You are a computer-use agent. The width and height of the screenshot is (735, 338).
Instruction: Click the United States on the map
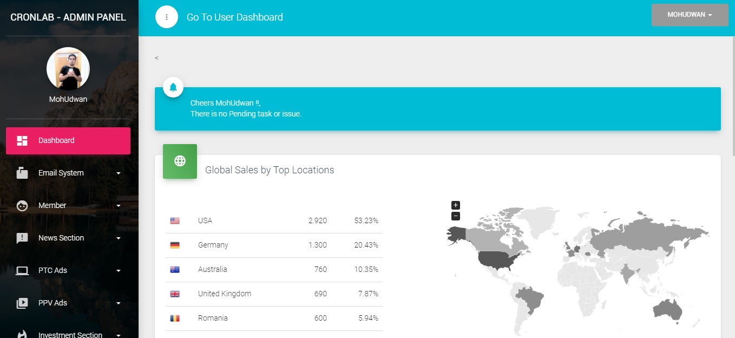[498, 261]
